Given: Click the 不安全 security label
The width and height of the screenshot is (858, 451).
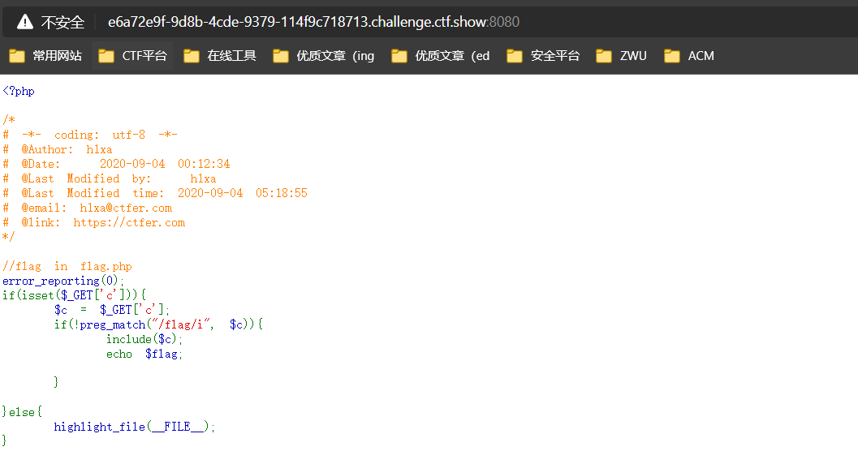Looking at the screenshot, I should (63, 23).
